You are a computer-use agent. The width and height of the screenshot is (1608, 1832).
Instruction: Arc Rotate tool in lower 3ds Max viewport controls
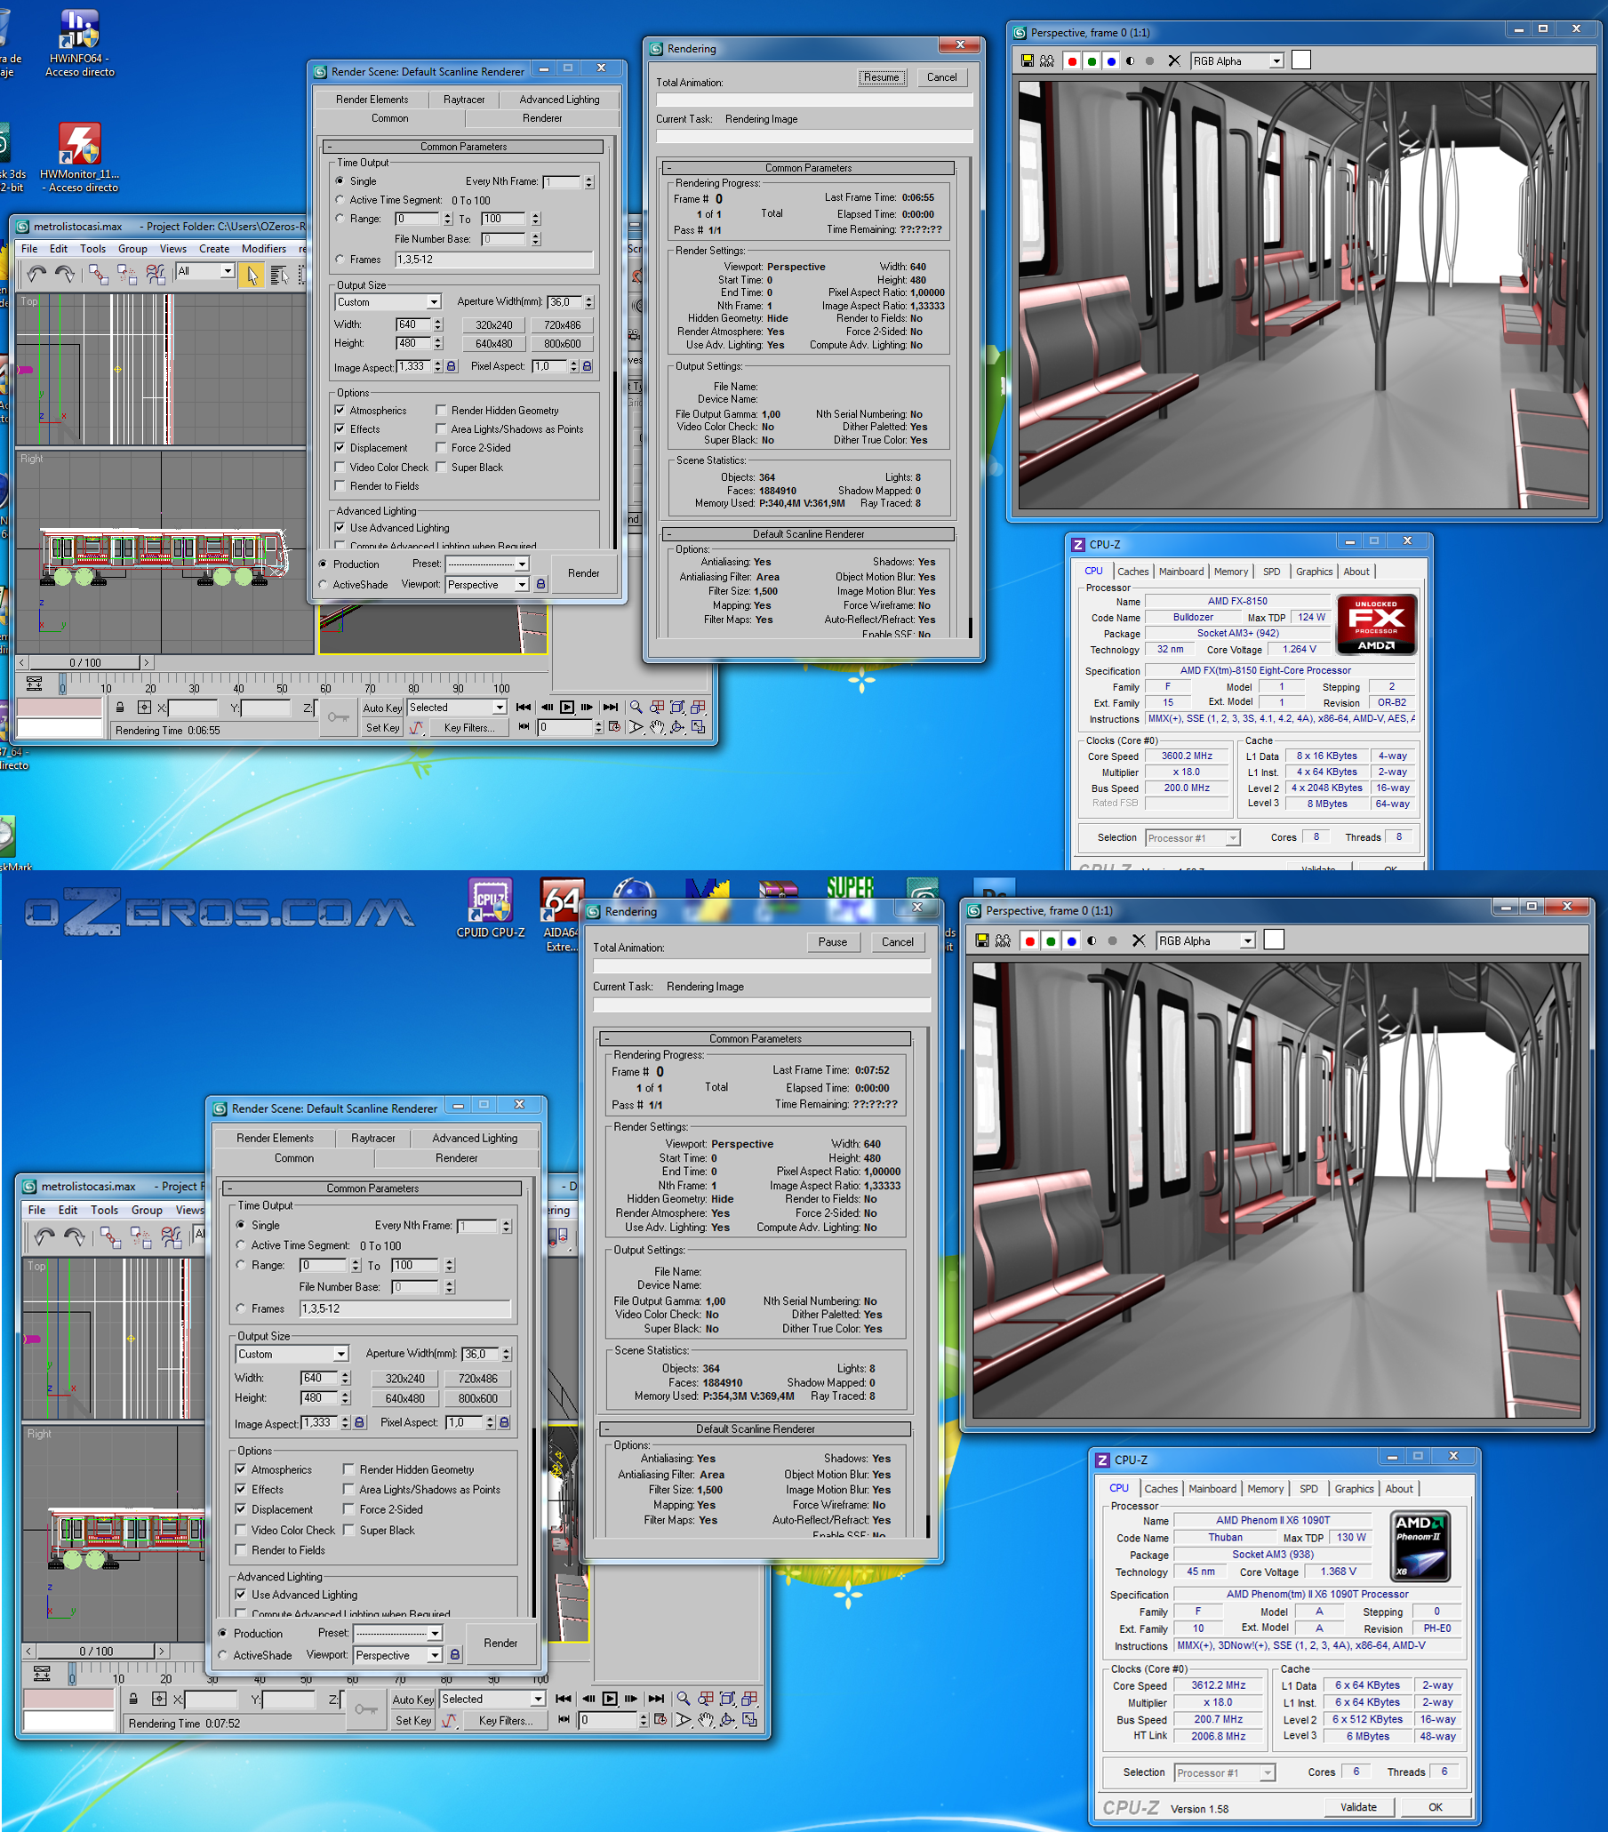(727, 1719)
